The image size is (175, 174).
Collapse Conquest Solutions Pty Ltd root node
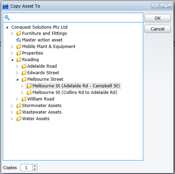[7, 27]
